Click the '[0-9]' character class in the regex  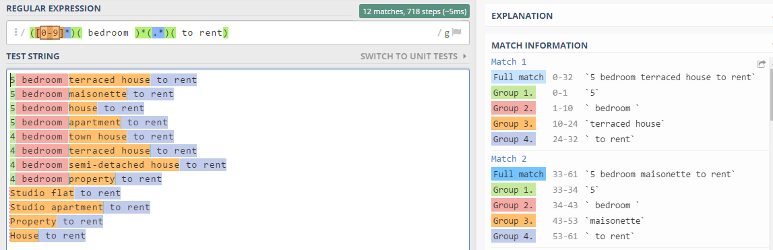51,33
